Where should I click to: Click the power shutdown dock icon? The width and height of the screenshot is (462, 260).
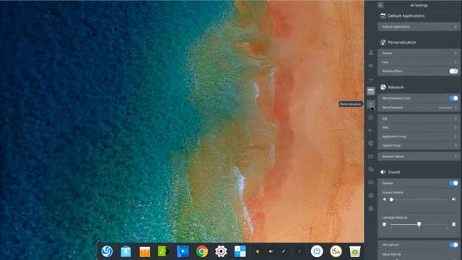[317, 251]
